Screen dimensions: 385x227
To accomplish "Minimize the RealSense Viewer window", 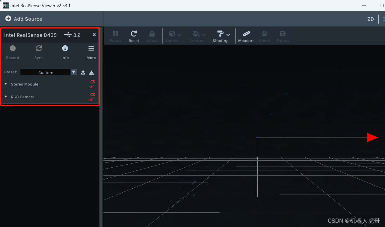I will (364, 5).
